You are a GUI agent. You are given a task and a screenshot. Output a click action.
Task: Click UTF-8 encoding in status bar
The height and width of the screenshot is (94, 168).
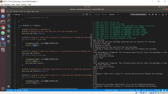coord(144,90)
